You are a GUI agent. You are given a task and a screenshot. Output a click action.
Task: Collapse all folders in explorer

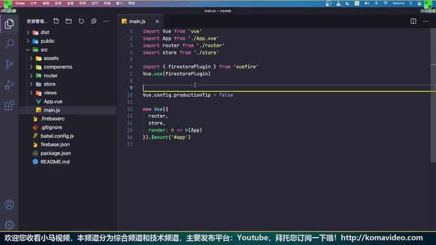click(x=94, y=21)
